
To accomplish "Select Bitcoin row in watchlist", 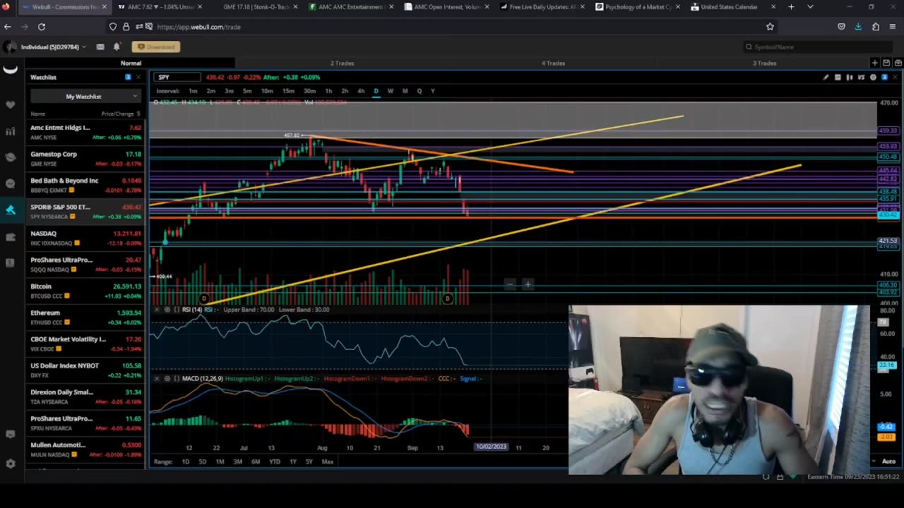I will (85, 291).
